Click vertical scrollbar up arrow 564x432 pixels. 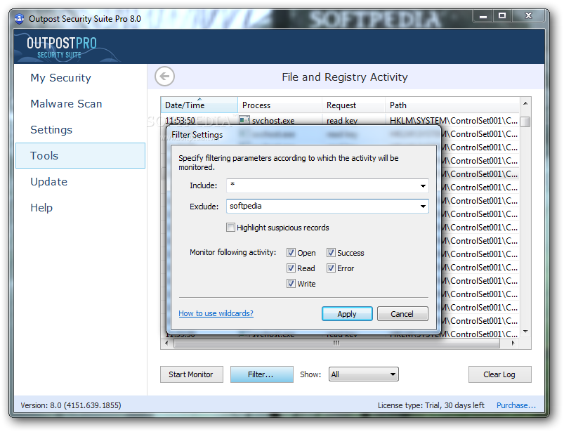(x=525, y=103)
